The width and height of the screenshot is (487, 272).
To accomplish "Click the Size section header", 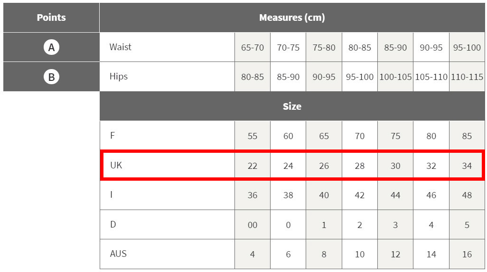I will [x=292, y=106].
